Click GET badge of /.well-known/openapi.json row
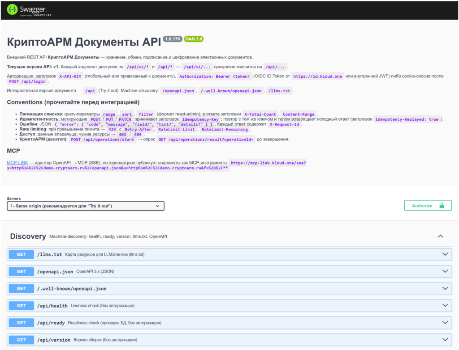The image size is (459, 350). 22,288
